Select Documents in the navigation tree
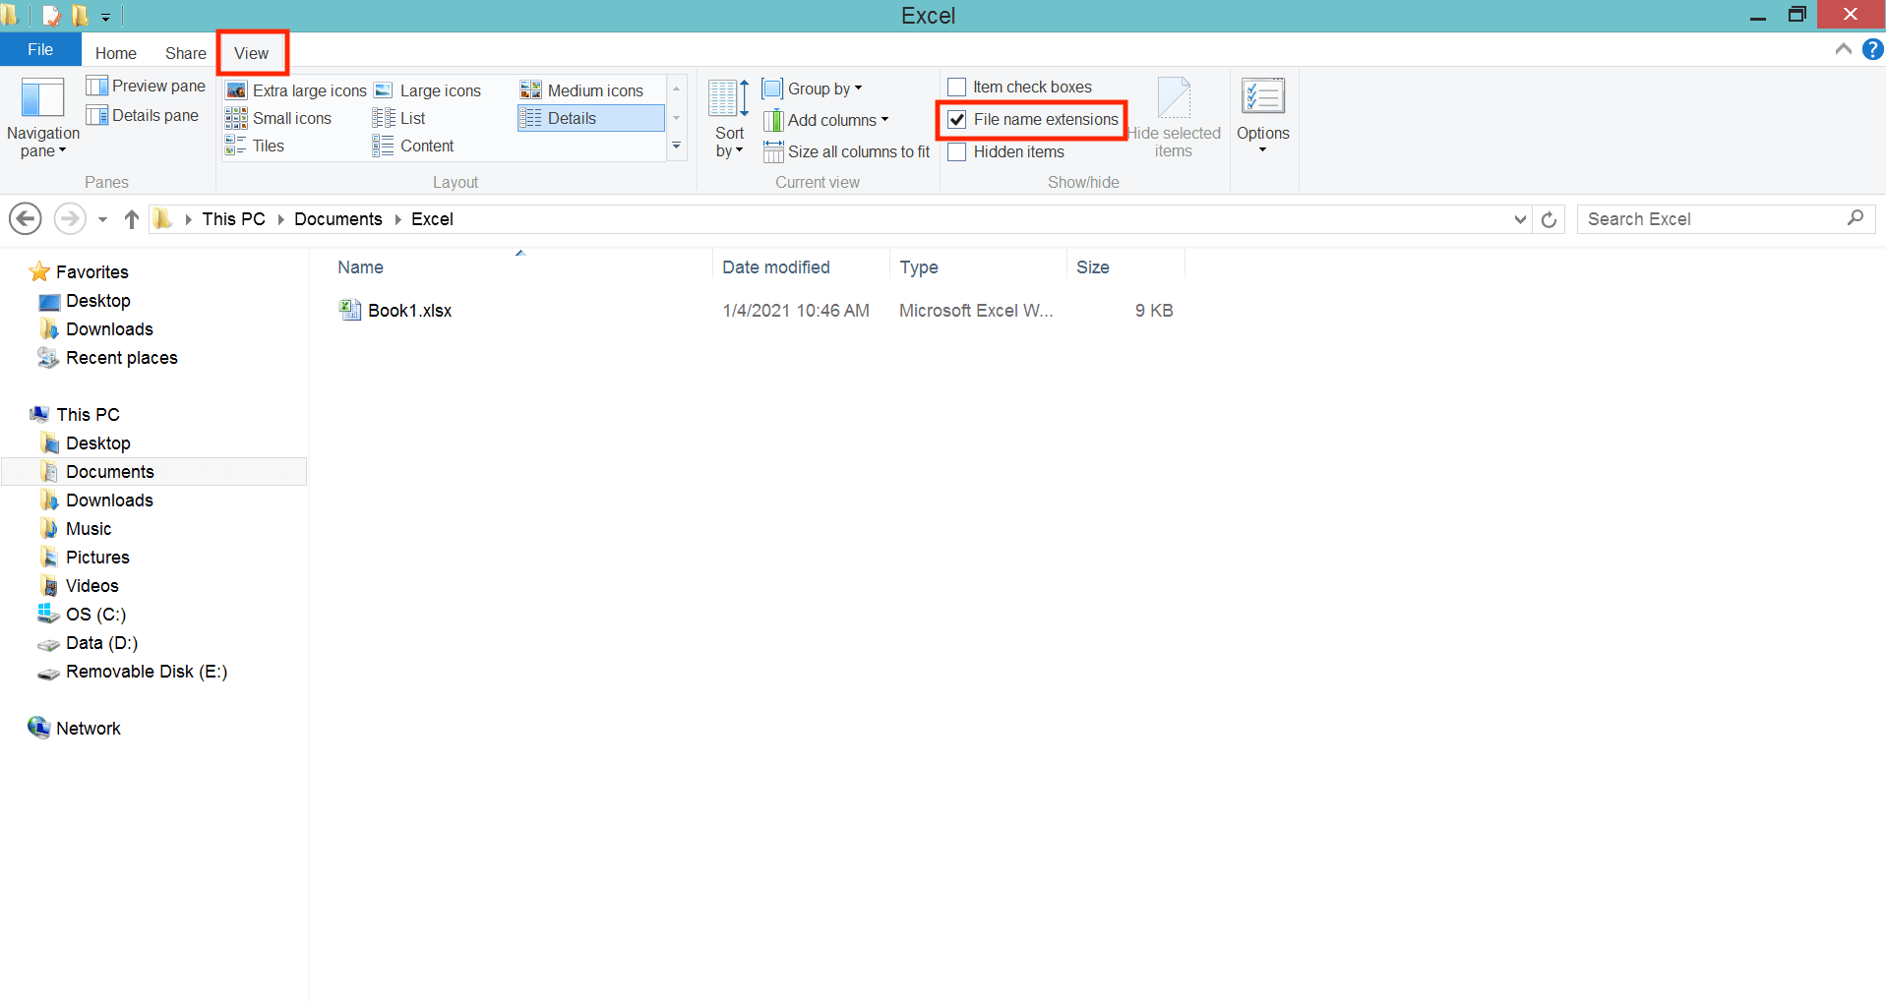 (154, 472)
